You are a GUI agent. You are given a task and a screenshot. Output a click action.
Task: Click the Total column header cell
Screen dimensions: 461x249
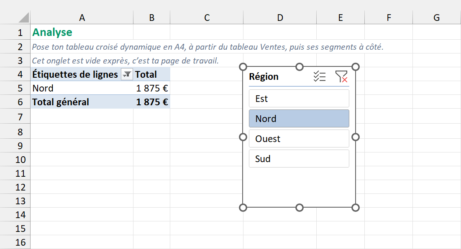tap(152, 74)
